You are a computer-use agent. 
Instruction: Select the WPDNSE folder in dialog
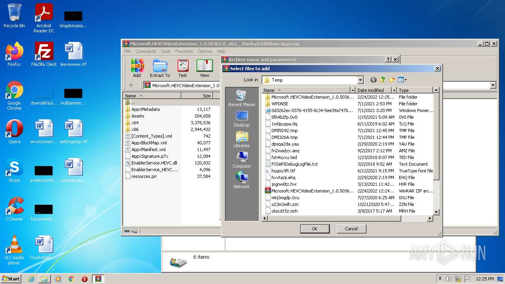280,104
